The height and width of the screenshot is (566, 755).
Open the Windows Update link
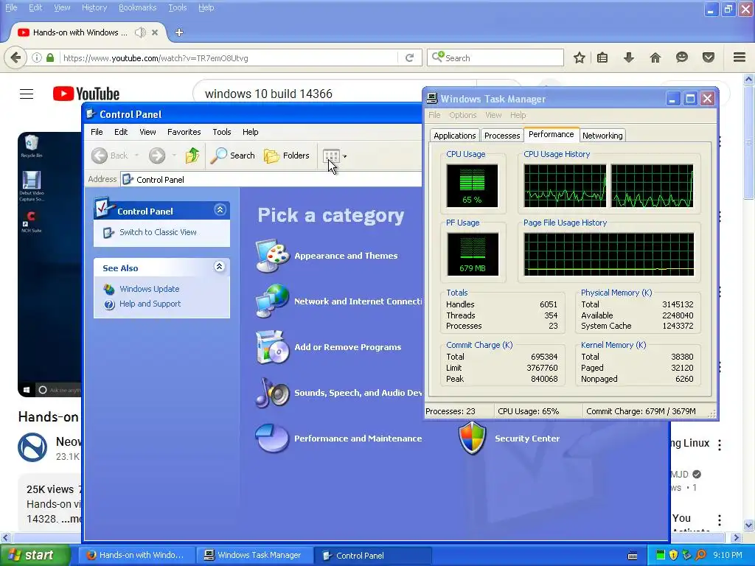(x=149, y=289)
